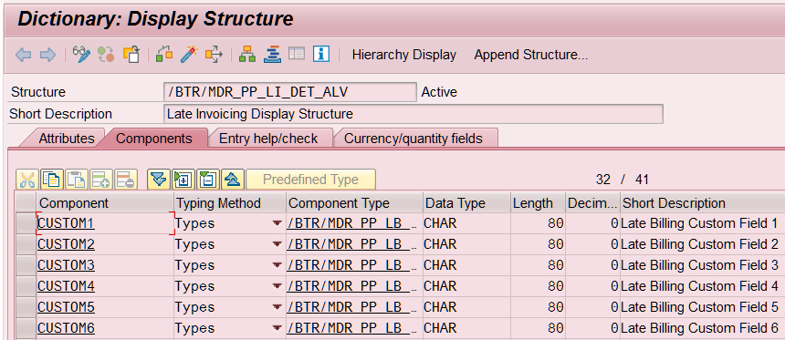Open the Typing Method dropdown for CUSTOM5
Image resolution: width=785 pixels, height=340 pixels.
(277, 307)
